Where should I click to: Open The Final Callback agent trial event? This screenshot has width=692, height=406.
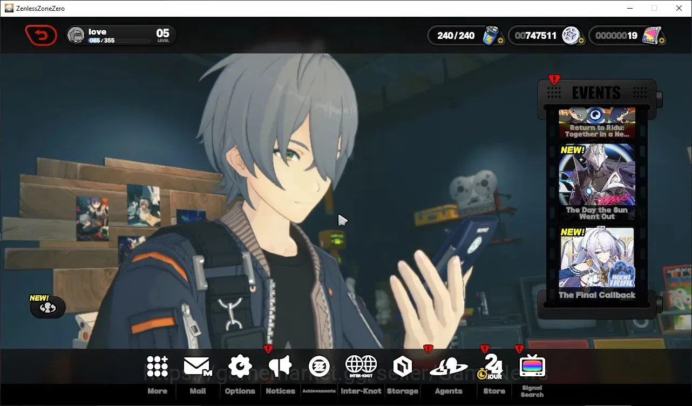[597, 263]
